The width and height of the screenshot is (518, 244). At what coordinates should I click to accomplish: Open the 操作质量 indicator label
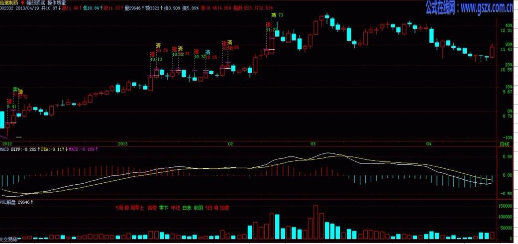click(57, 2)
